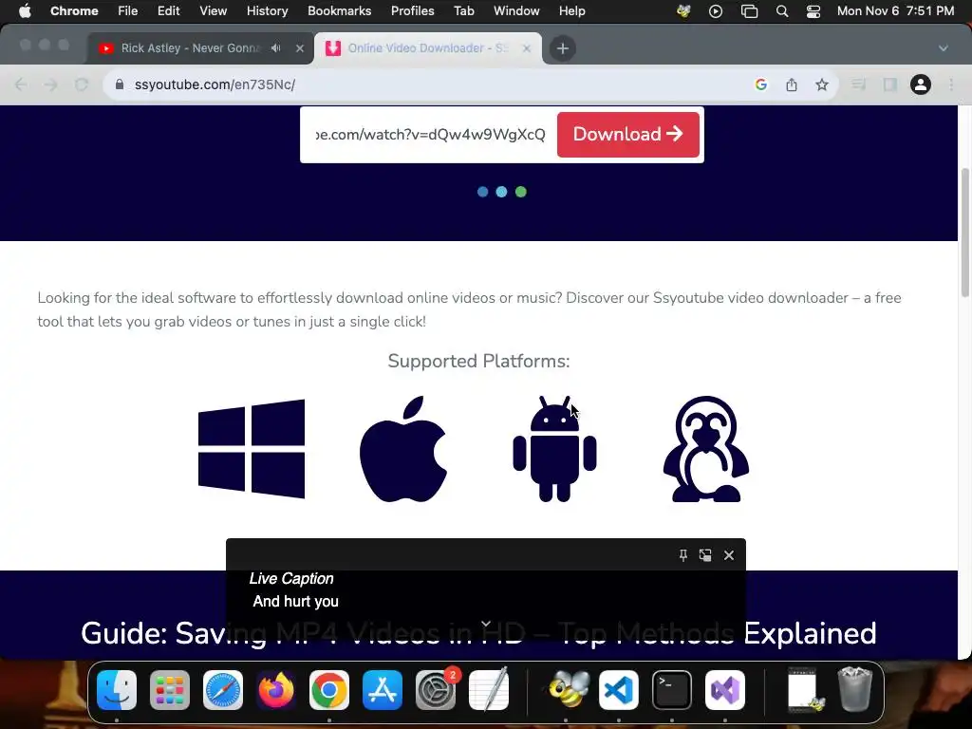This screenshot has width=972, height=729.
Task: Open the Chrome profile avatar
Action: pyautogui.click(x=921, y=84)
